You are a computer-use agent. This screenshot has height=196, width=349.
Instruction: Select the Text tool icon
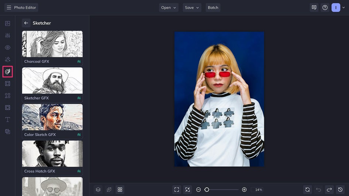(x=7, y=119)
